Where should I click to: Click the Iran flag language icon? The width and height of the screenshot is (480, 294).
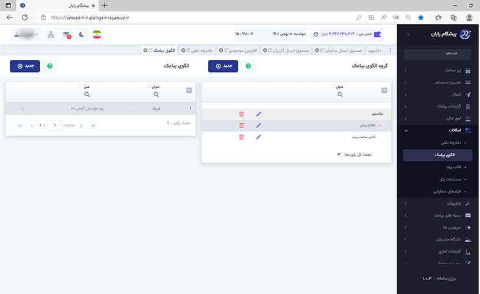tap(97, 35)
